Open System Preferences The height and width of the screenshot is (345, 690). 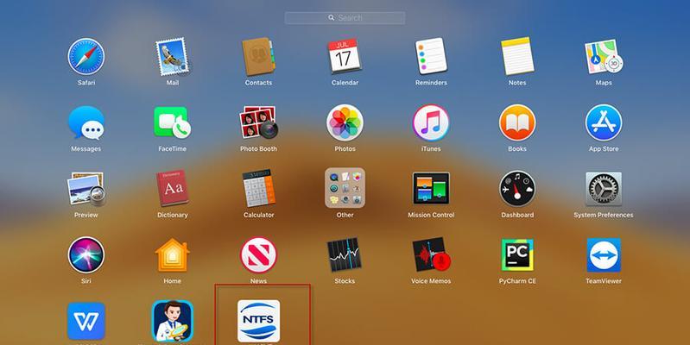pos(604,189)
